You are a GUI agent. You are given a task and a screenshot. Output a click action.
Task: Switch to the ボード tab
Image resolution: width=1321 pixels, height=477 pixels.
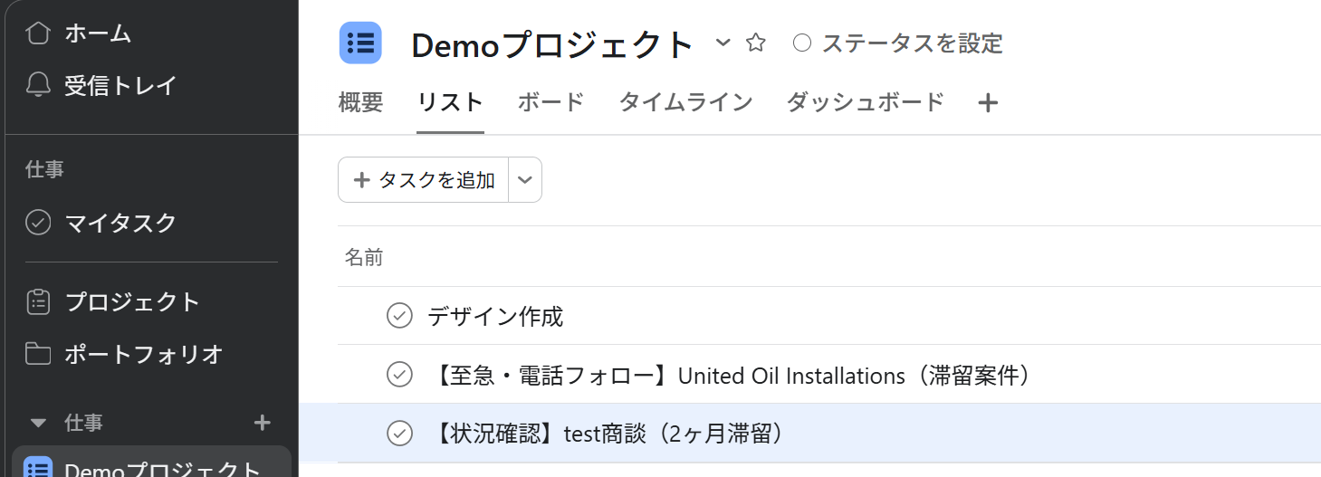[x=550, y=102]
